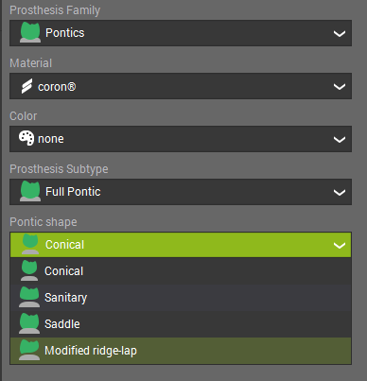Choose the Sanitary pontic shape option
Screen dimensions: 367x381
181,298
